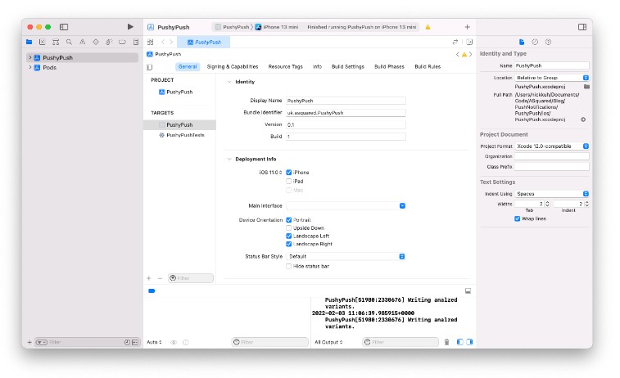Open the Find navigator magnifier icon
The image size is (620, 378).
click(x=69, y=42)
